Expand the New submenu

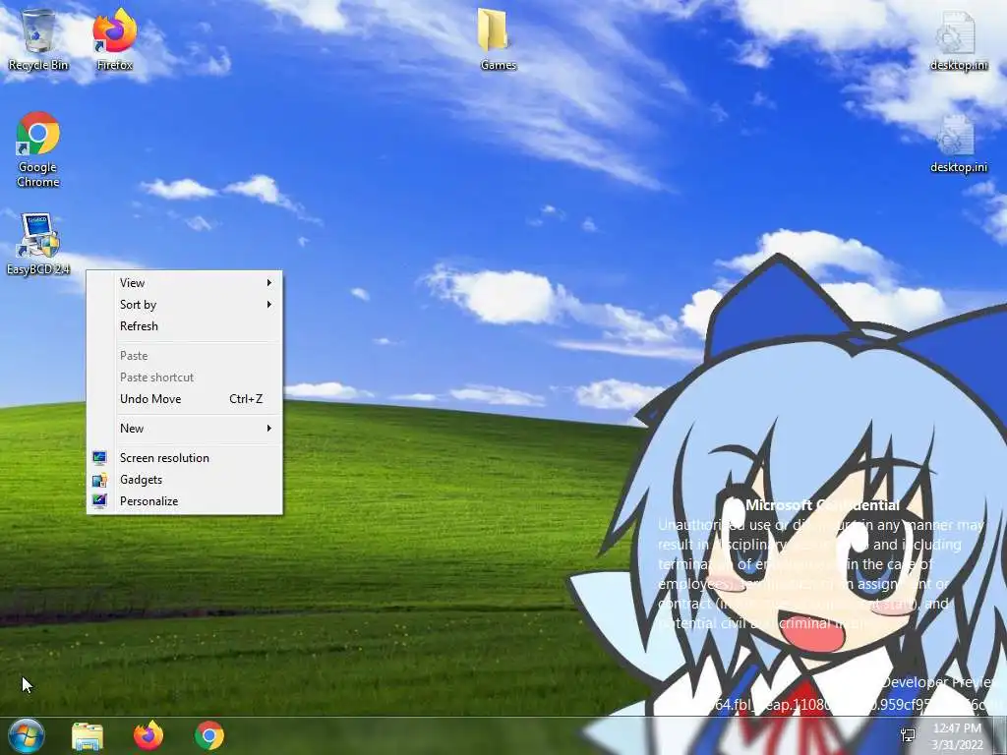[184, 429]
